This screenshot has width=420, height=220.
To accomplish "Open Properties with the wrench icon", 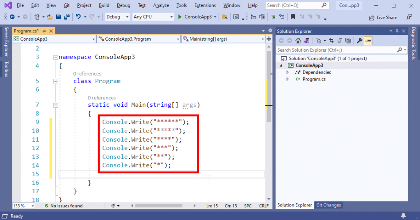I will (x=359, y=41).
